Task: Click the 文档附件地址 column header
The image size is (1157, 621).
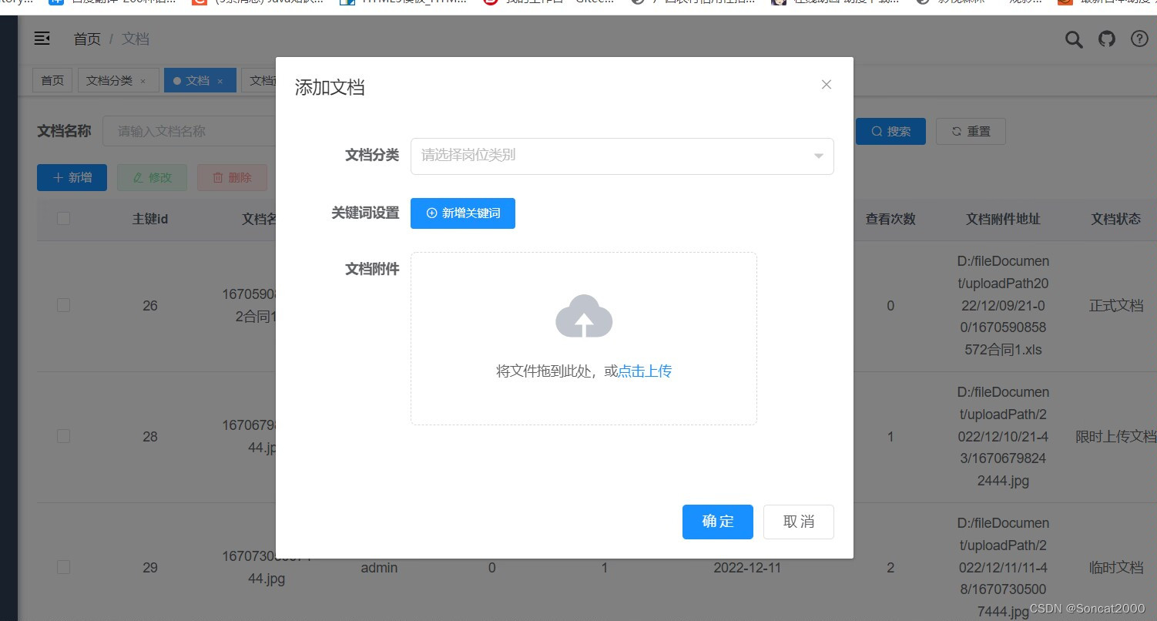Action: point(1003,219)
